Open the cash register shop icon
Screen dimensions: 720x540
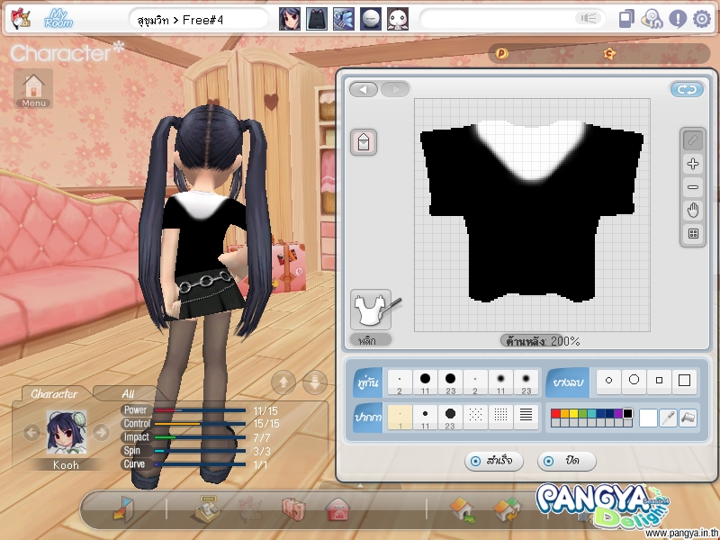pos(206,509)
